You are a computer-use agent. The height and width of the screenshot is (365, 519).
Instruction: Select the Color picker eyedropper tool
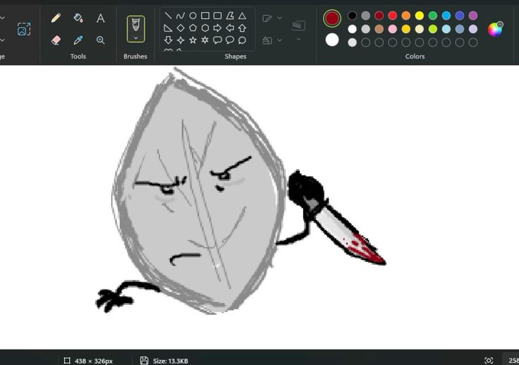click(78, 40)
